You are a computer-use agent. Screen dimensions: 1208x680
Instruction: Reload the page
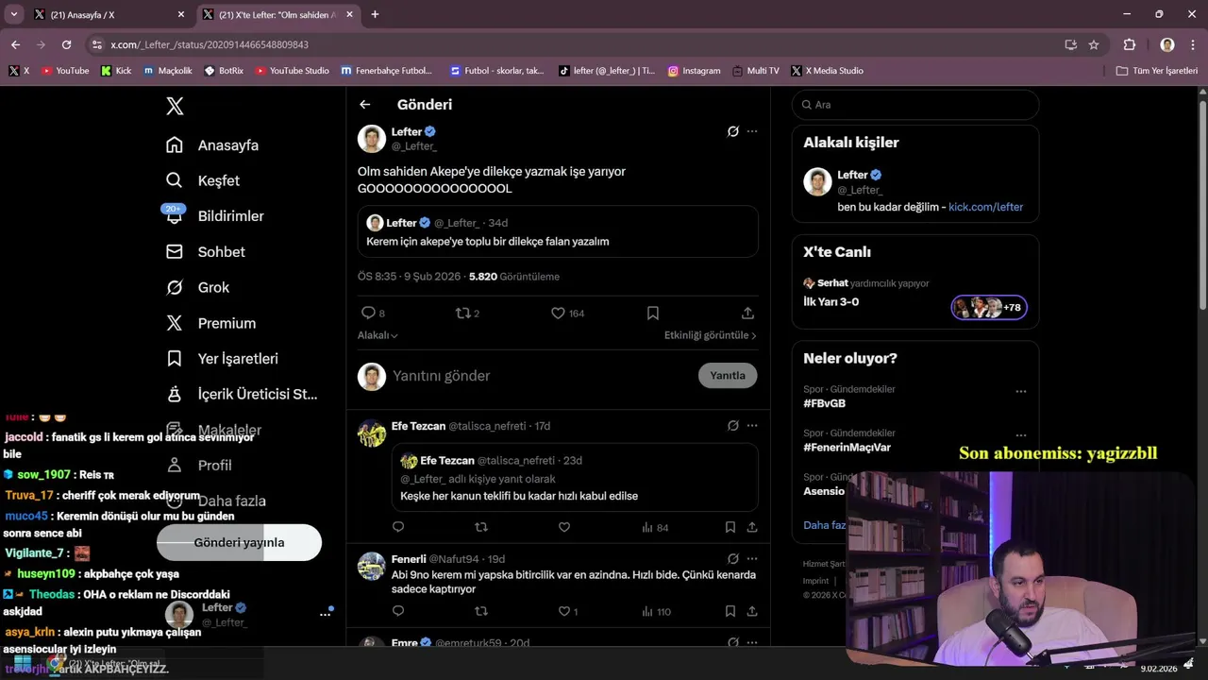(x=66, y=44)
